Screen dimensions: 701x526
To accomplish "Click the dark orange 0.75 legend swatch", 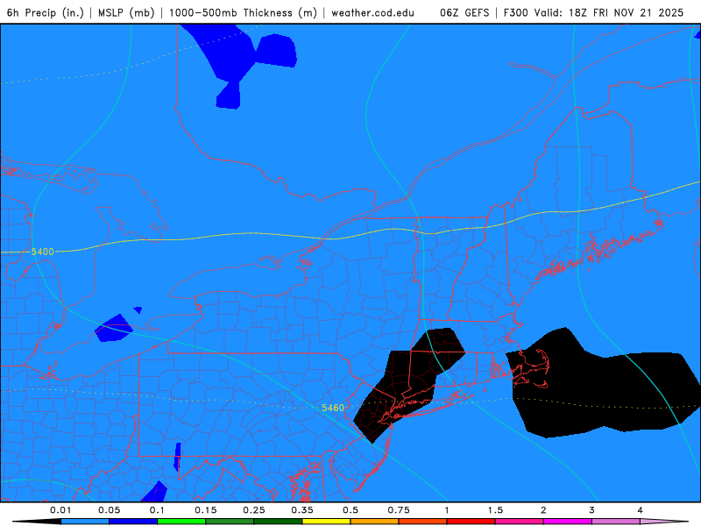I will point(423,522).
